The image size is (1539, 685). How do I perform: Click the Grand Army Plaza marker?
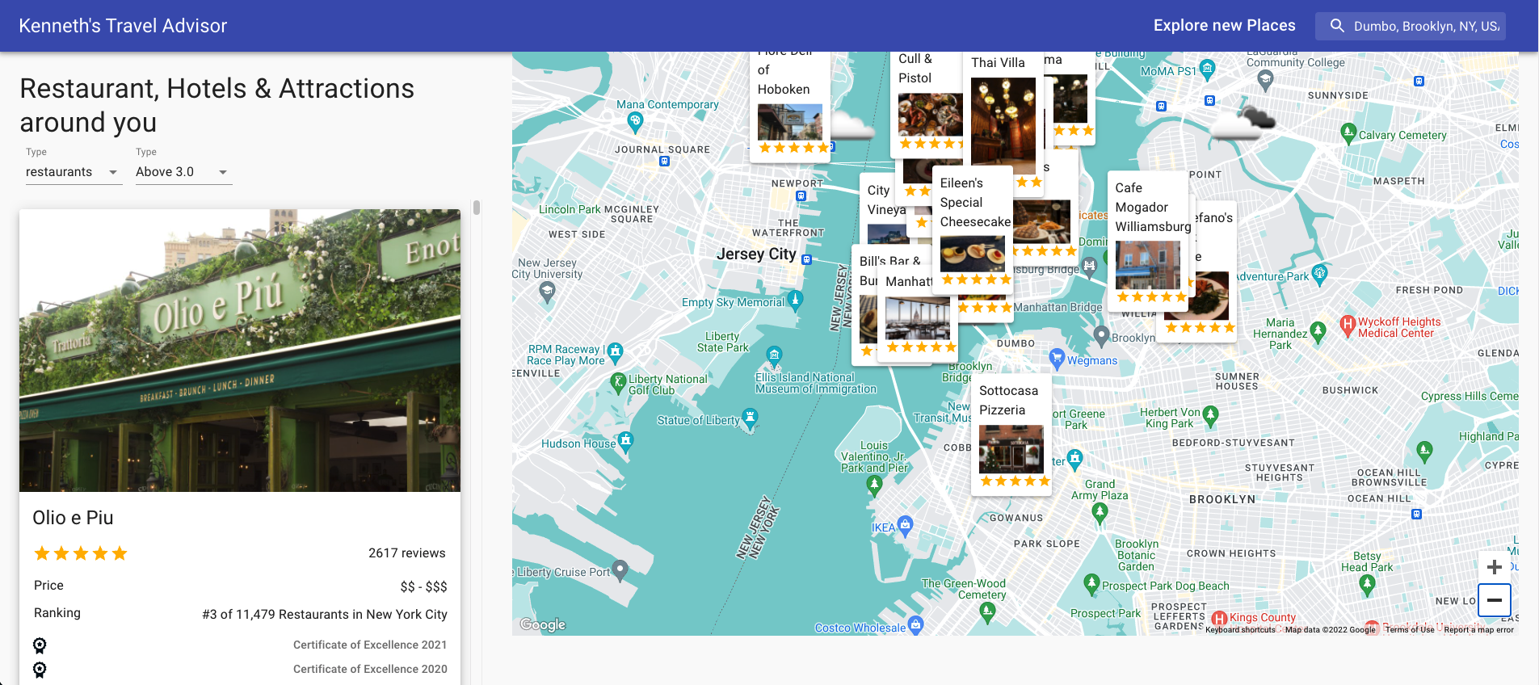(x=1100, y=512)
